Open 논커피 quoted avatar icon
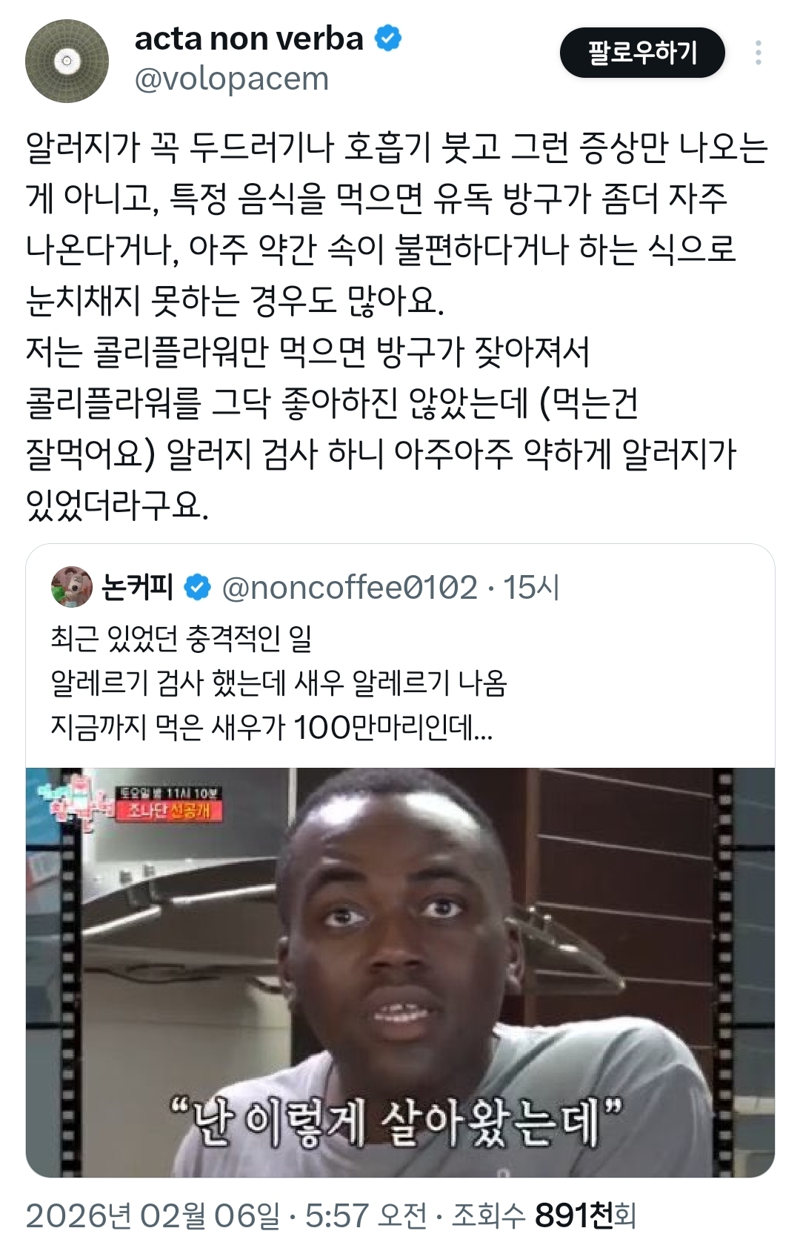The image size is (800, 1248). coord(71,587)
